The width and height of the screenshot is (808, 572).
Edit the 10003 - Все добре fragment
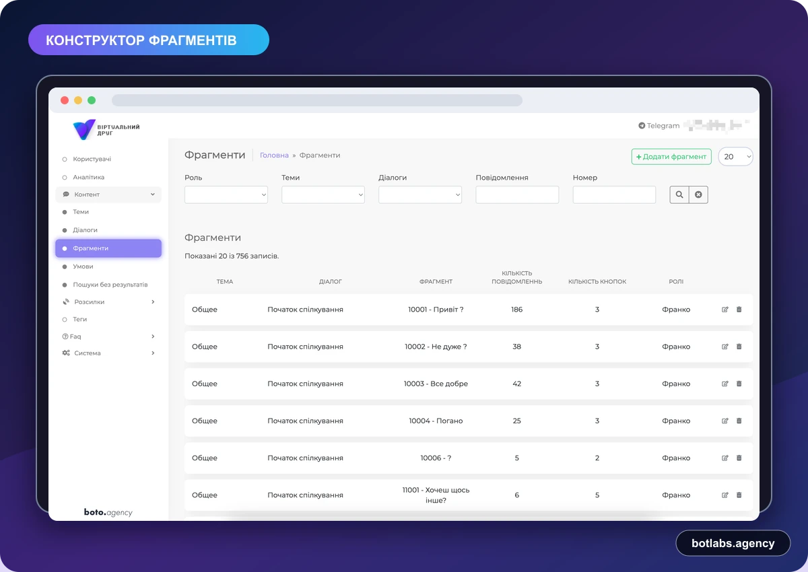[725, 384]
